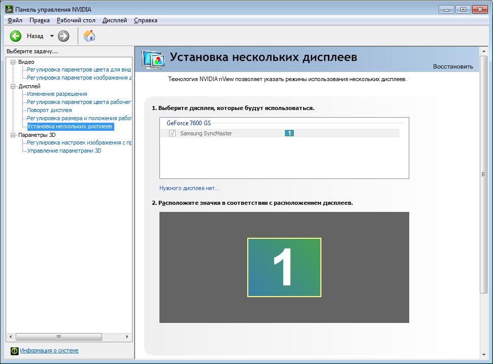Click the Видео category label
The width and height of the screenshot is (493, 364).
(26, 62)
